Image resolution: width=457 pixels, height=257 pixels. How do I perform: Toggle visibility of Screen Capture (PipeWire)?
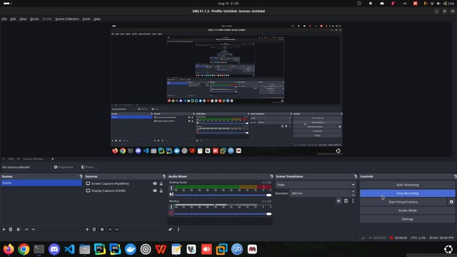click(155, 183)
